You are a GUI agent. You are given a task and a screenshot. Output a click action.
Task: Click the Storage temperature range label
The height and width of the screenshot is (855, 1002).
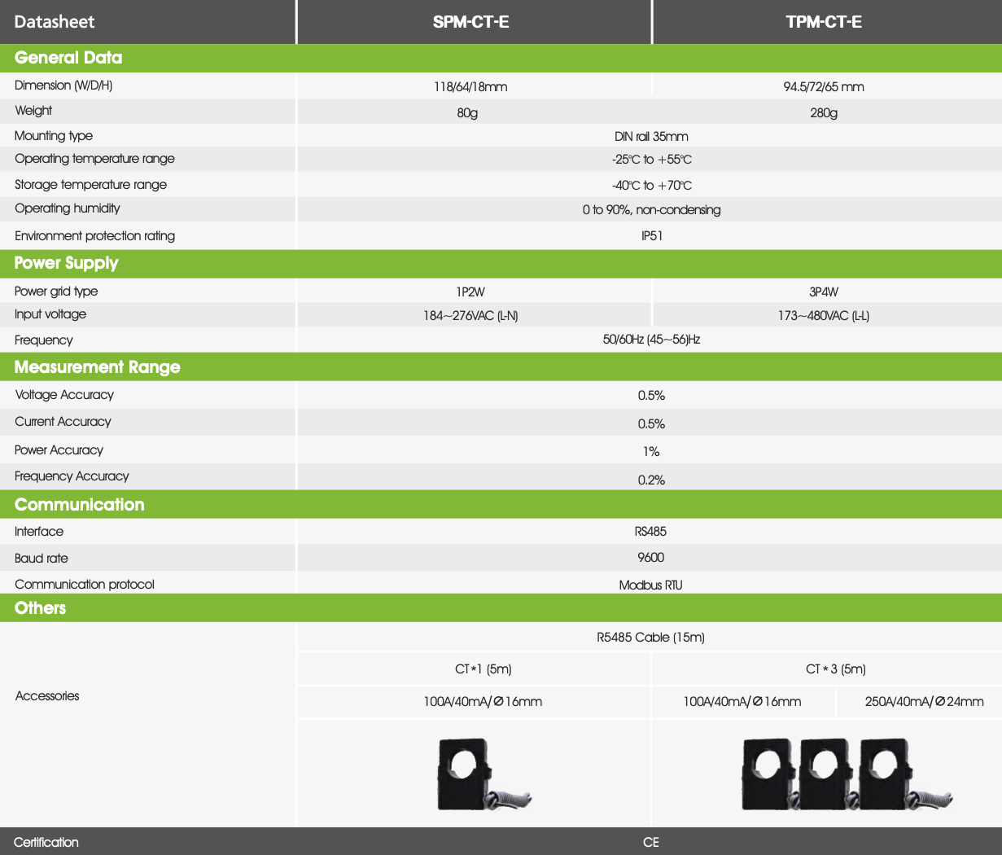[90, 185]
